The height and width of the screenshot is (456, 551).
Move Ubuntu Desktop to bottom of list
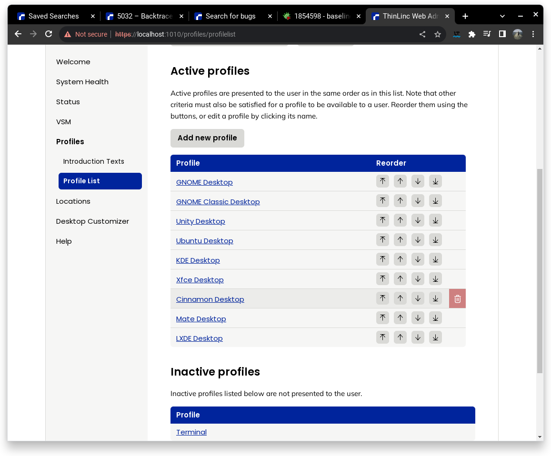click(435, 239)
